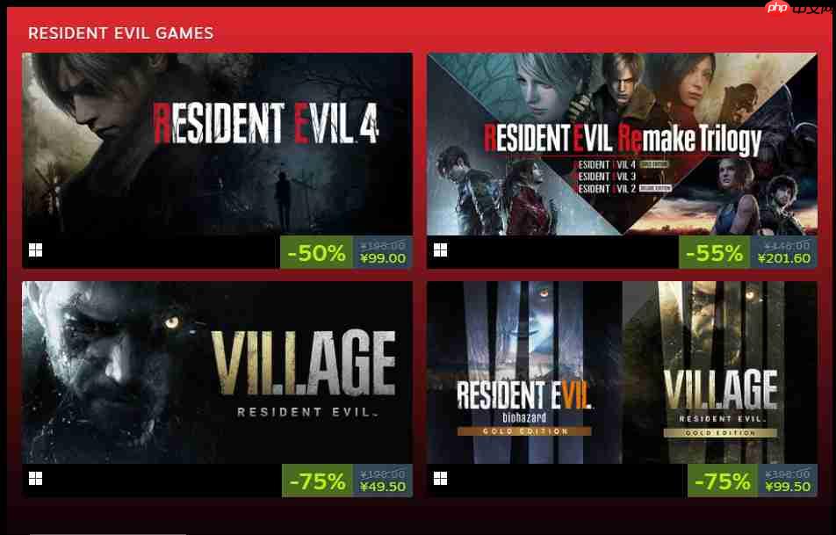Click the -55% discount badge
The height and width of the screenshot is (535, 836).
click(x=715, y=252)
